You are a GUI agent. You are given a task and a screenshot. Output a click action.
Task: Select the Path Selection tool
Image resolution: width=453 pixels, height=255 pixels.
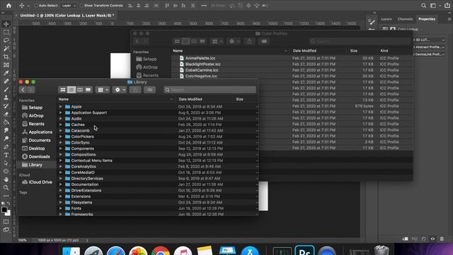pyautogui.click(x=6, y=163)
